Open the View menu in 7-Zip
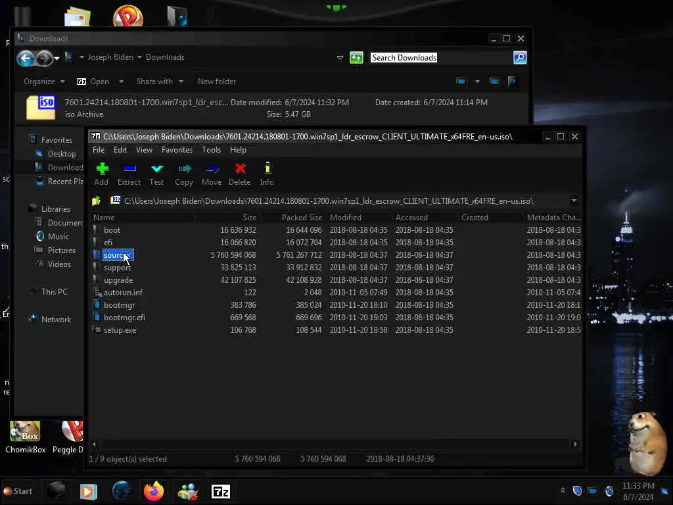673x505 pixels. click(144, 150)
